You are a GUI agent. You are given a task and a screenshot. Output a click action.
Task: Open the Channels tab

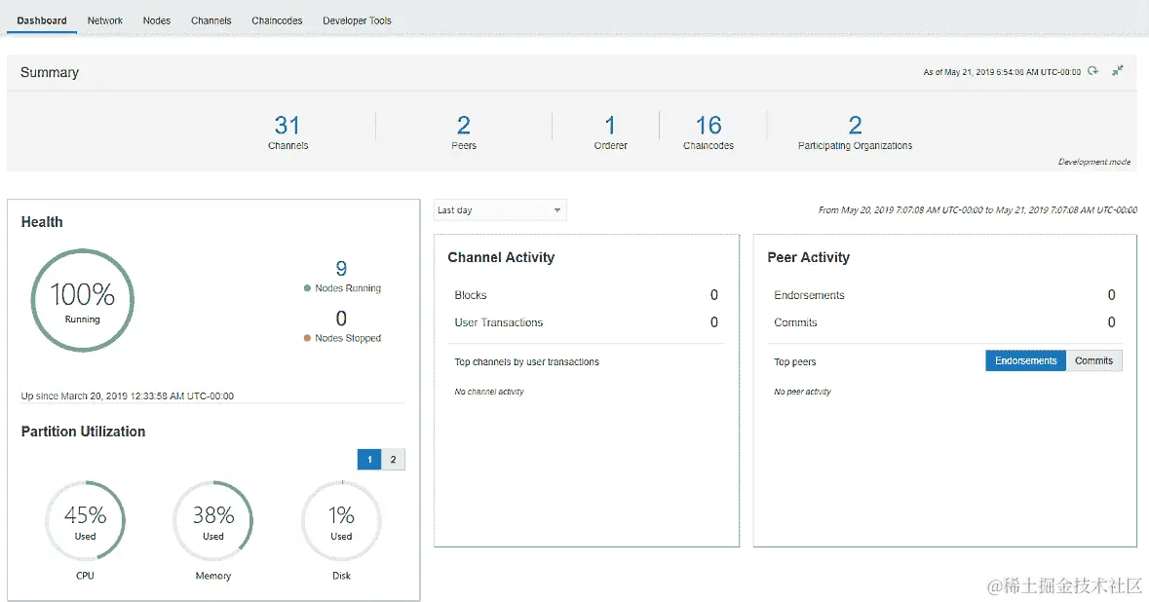(x=211, y=20)
